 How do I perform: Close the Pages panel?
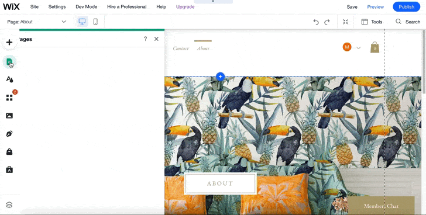tap(156, 39)
